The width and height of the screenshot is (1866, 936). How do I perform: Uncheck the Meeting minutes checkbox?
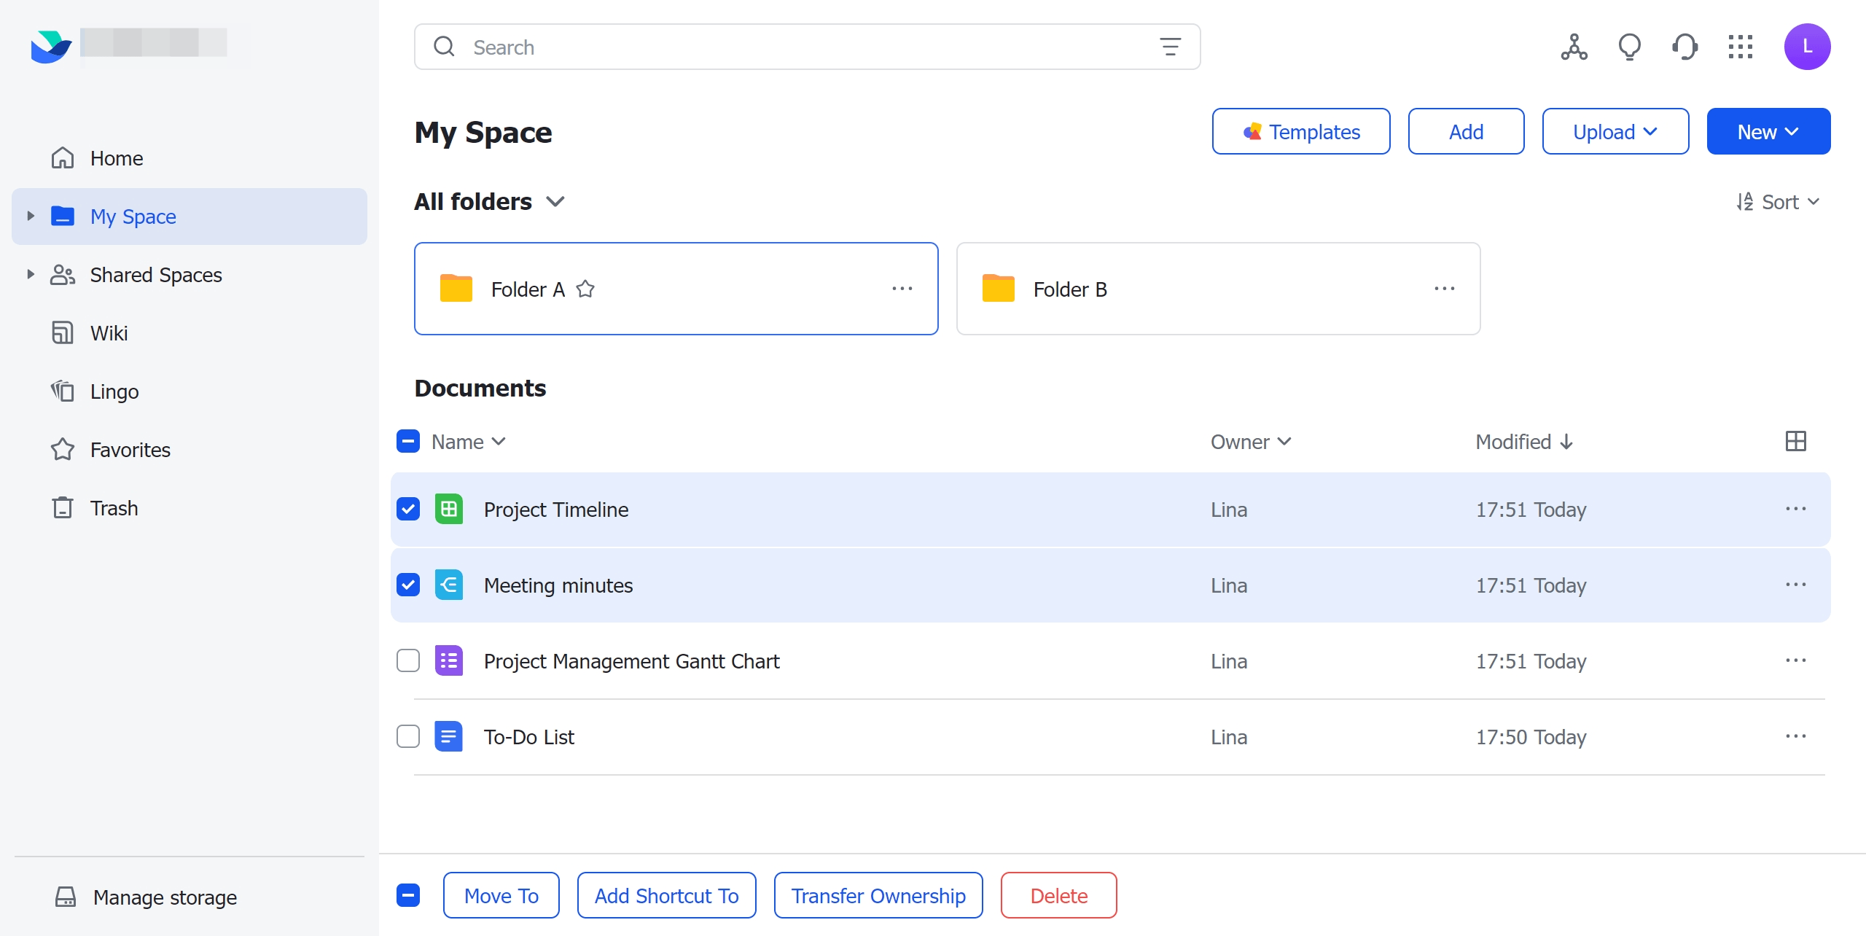407,585
